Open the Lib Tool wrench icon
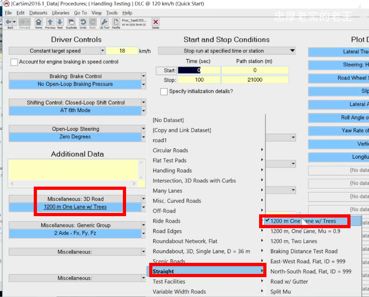The height and width of the screenshot is (297, 369). click(x=104, y=22)
